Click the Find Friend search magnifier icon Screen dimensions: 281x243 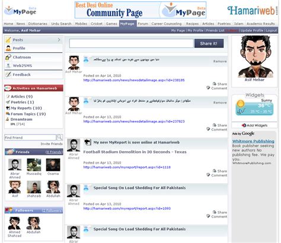click(59, 137)
